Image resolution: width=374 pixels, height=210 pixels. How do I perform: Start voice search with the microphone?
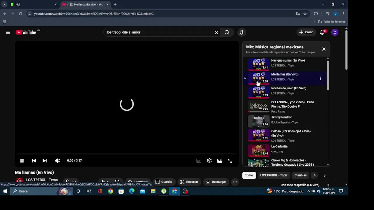[x=242, y=32]
